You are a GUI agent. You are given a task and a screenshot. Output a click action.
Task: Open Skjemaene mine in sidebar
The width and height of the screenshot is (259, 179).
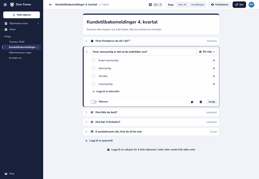(21, 23)
